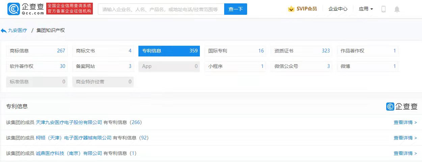Select the 微信公众号 tab

point(301,66)
